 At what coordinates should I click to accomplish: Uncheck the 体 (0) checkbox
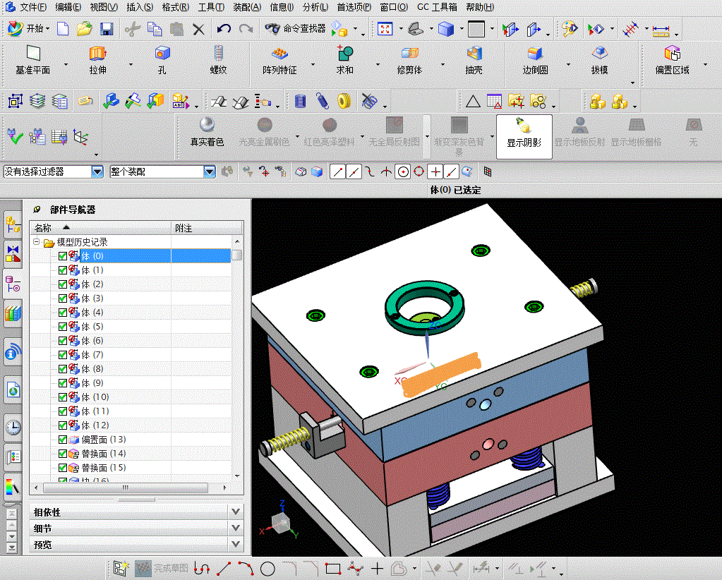coord(63,256)
